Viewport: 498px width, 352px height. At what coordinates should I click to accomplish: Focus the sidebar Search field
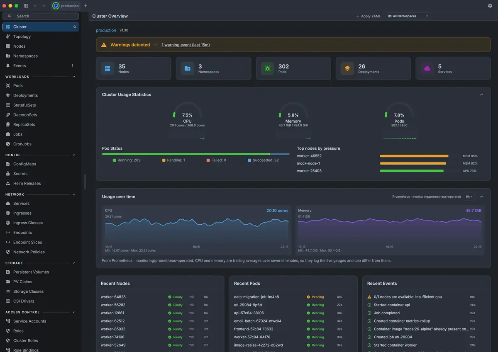(41, 16)
